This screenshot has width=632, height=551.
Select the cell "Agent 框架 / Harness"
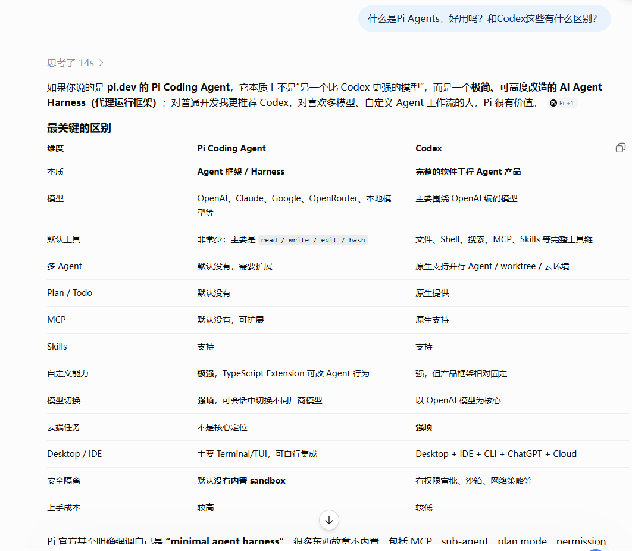tap(240, 172)
